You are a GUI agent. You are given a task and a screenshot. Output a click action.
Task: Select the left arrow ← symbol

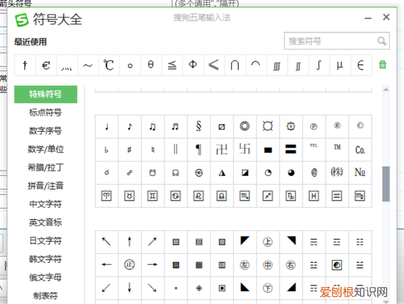[107, 265]
